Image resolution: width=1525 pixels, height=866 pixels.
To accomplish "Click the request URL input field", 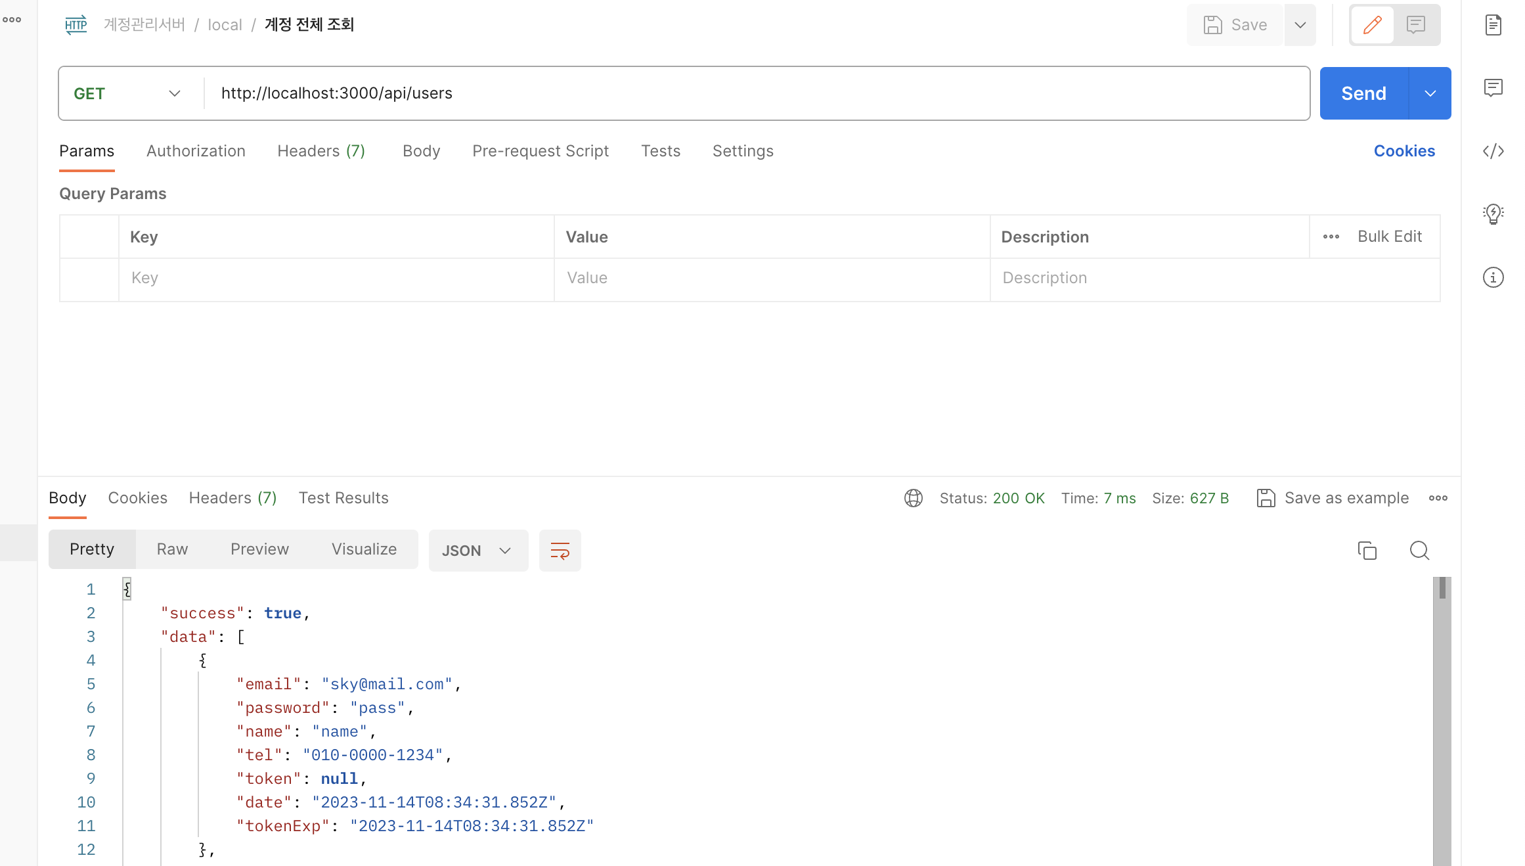I will coord(755,93).
